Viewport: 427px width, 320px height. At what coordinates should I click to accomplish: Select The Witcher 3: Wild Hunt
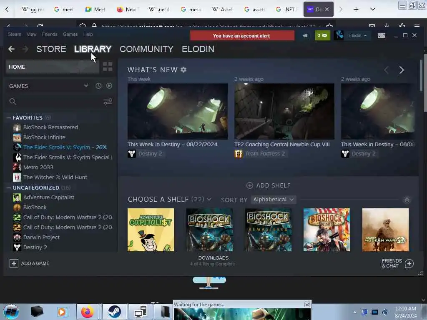click(x=55, y=177)
